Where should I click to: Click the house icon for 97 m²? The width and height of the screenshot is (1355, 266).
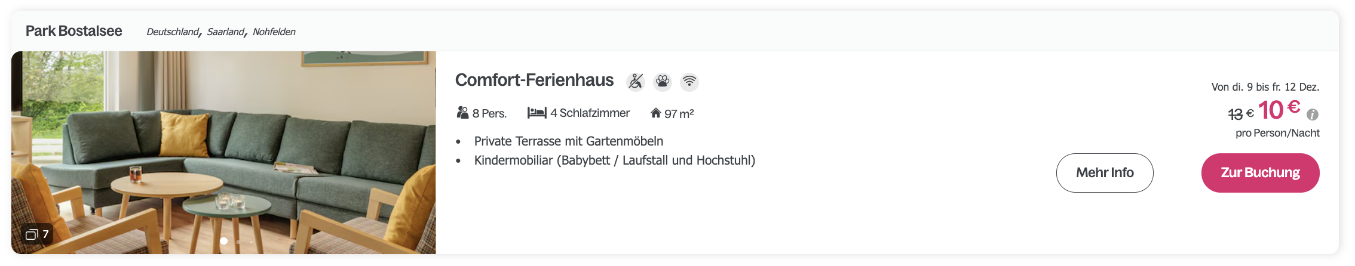[655, 113]
